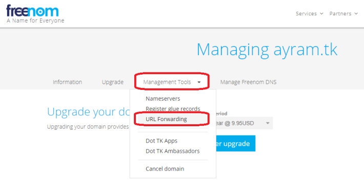Click the Upgrading your domain provides text

pos(88,127)
